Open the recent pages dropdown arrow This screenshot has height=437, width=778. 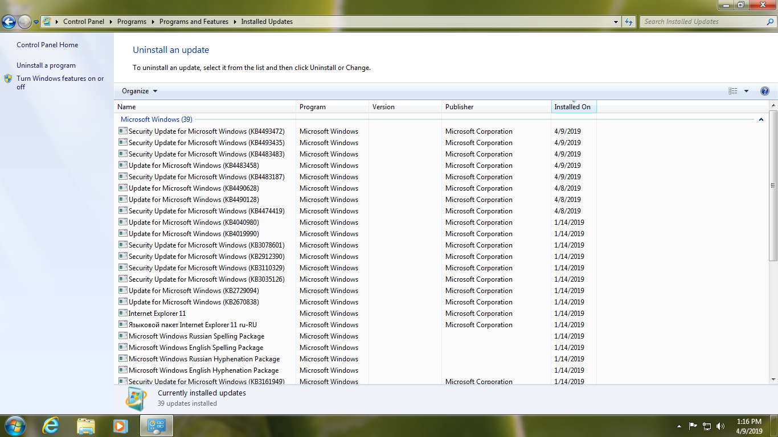point(36,22)
